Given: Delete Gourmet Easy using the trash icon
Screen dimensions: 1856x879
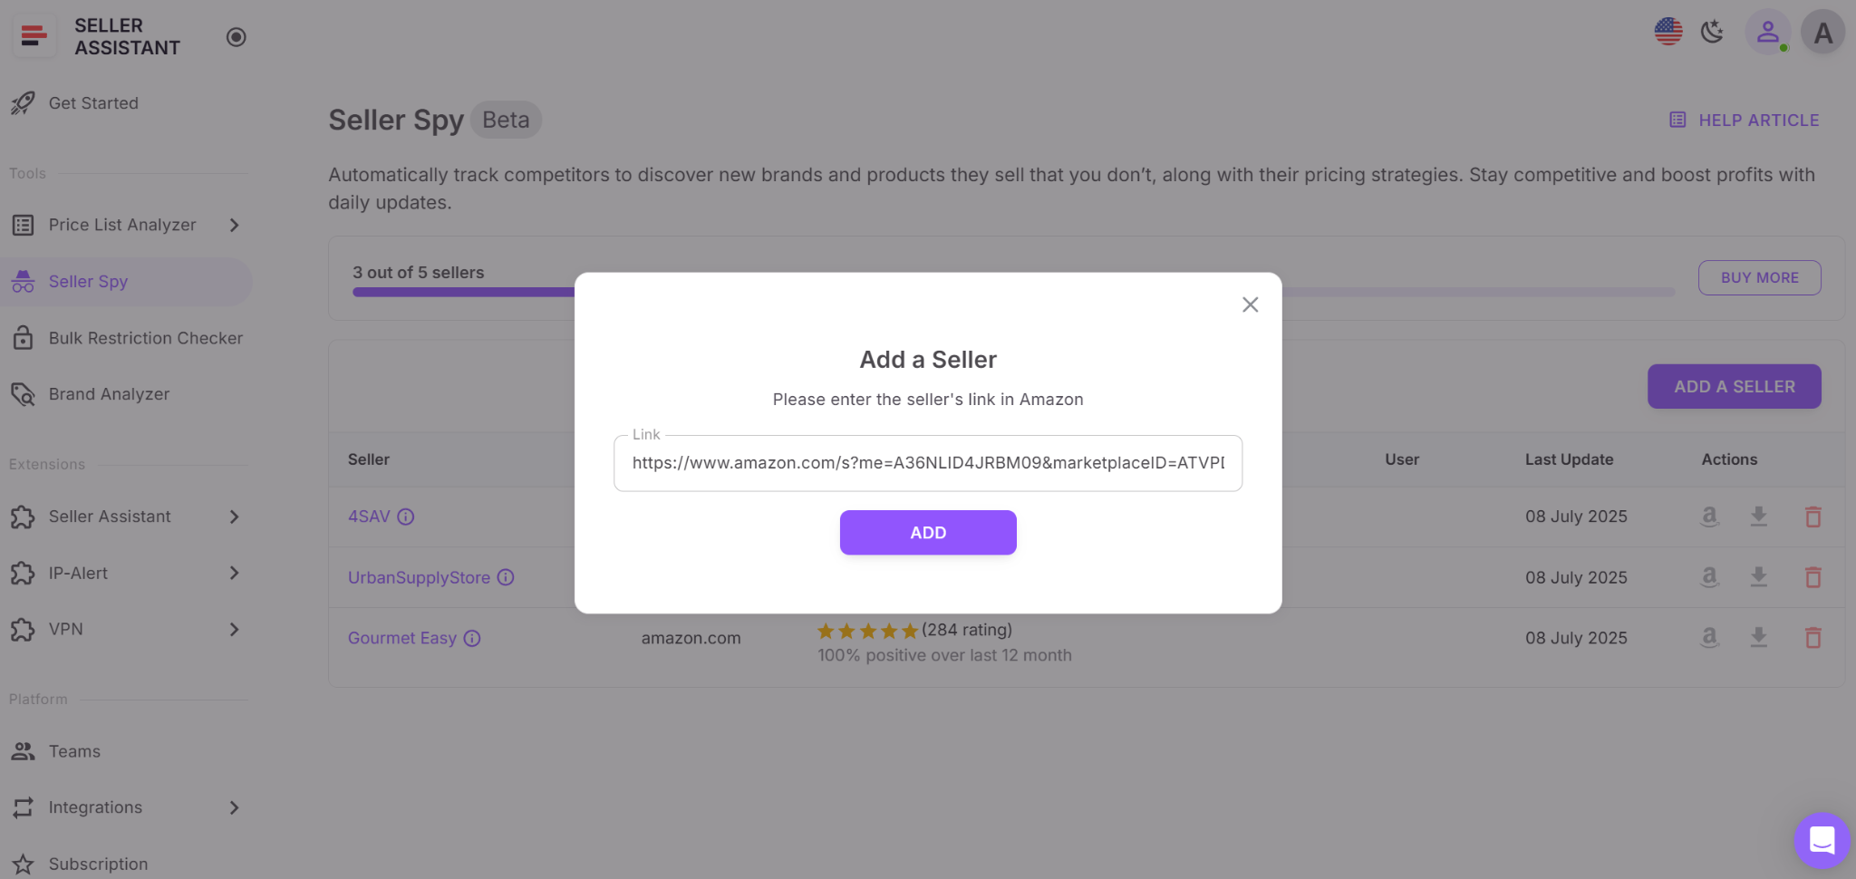Looking at the screenshot, I should click(1813, 638).
